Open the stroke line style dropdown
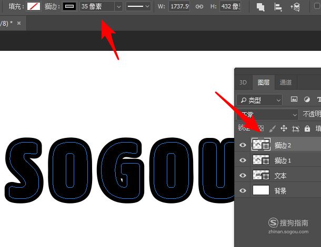Screen dimensions: 321x247 pyautogui.click(x=138, y=6)
